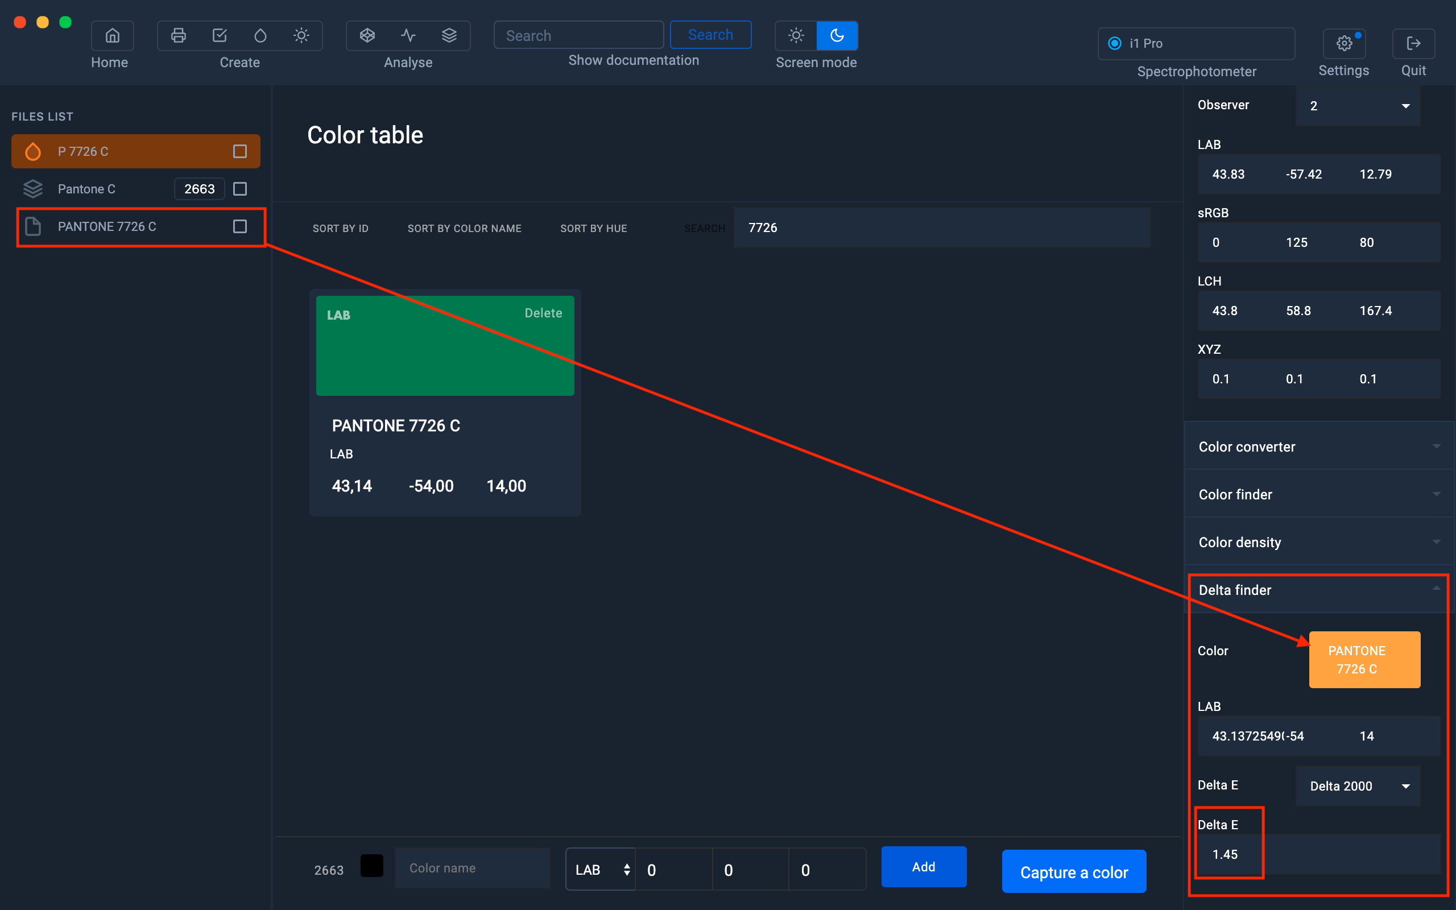Tick the Pantone C checkbox
Screen dimensions: 1456x910
[x=240, y=189]
